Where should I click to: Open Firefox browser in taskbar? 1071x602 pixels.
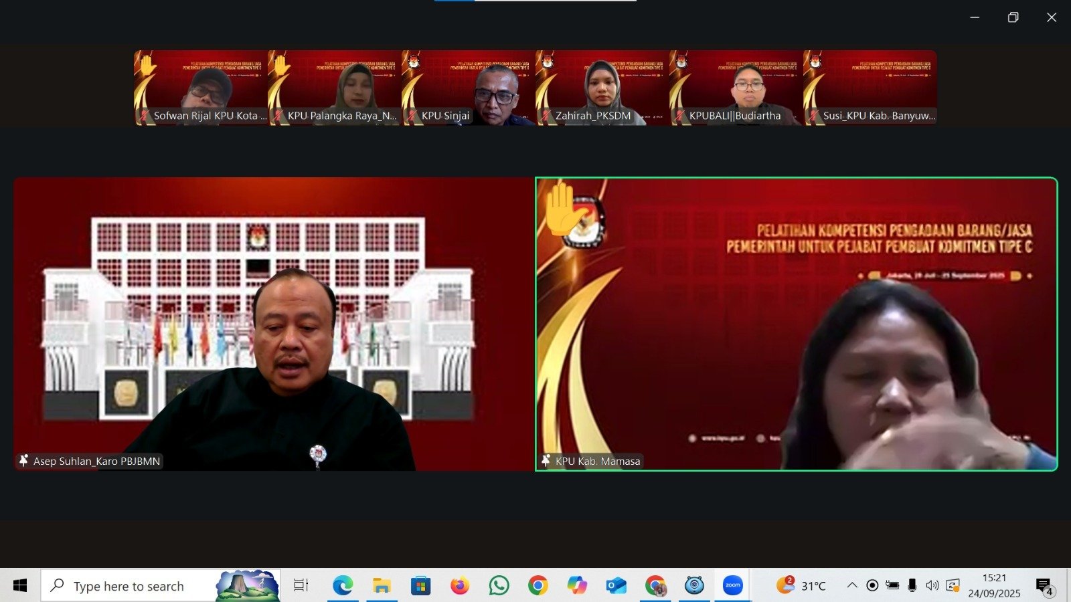click(x=460, y=586)
